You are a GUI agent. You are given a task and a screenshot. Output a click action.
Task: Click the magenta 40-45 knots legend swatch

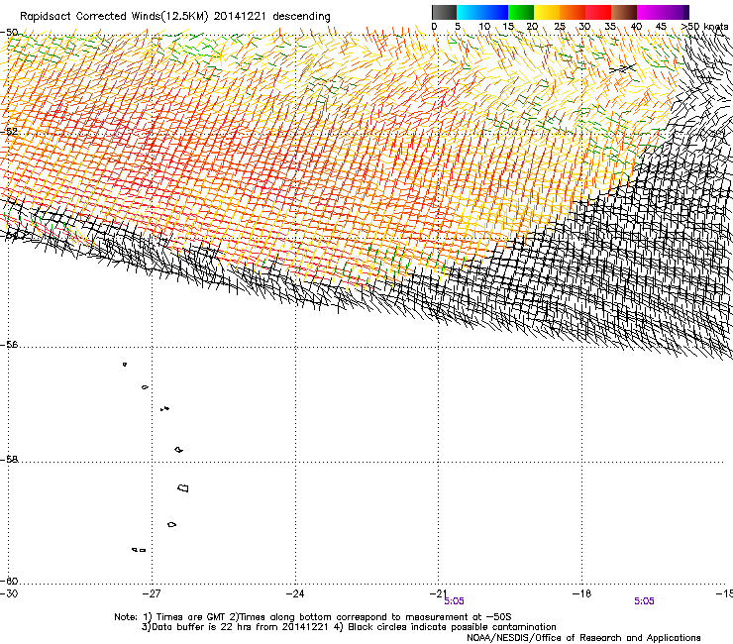click(650, 12)
